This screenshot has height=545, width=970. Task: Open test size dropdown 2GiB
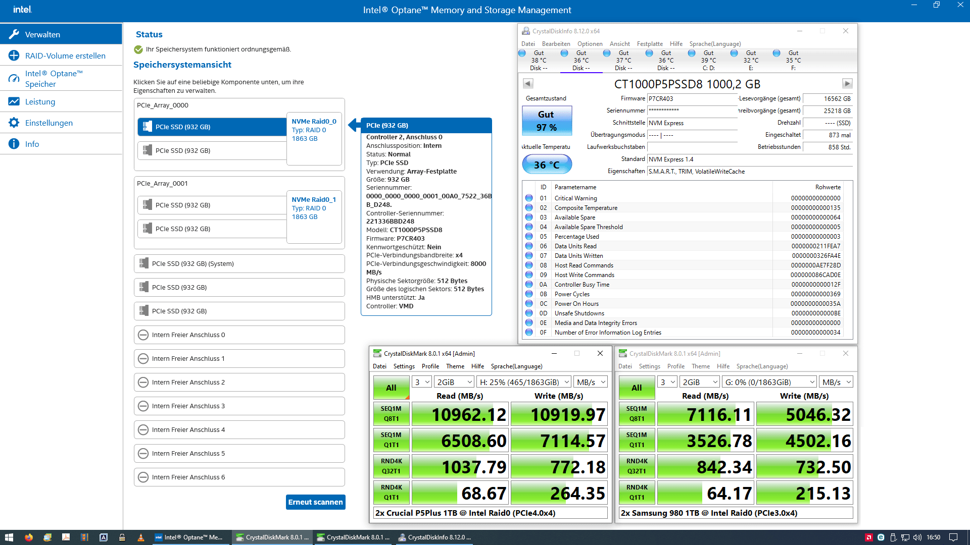pyautogui.click(x=454, y=382)
